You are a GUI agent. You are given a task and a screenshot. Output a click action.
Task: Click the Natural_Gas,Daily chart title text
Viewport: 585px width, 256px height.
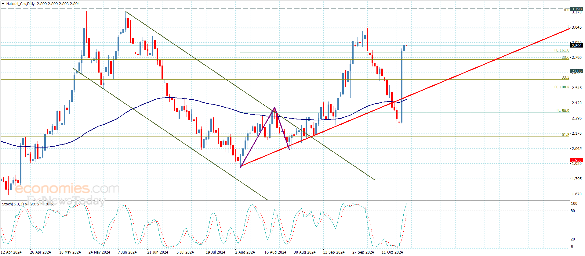coord(20,4)
